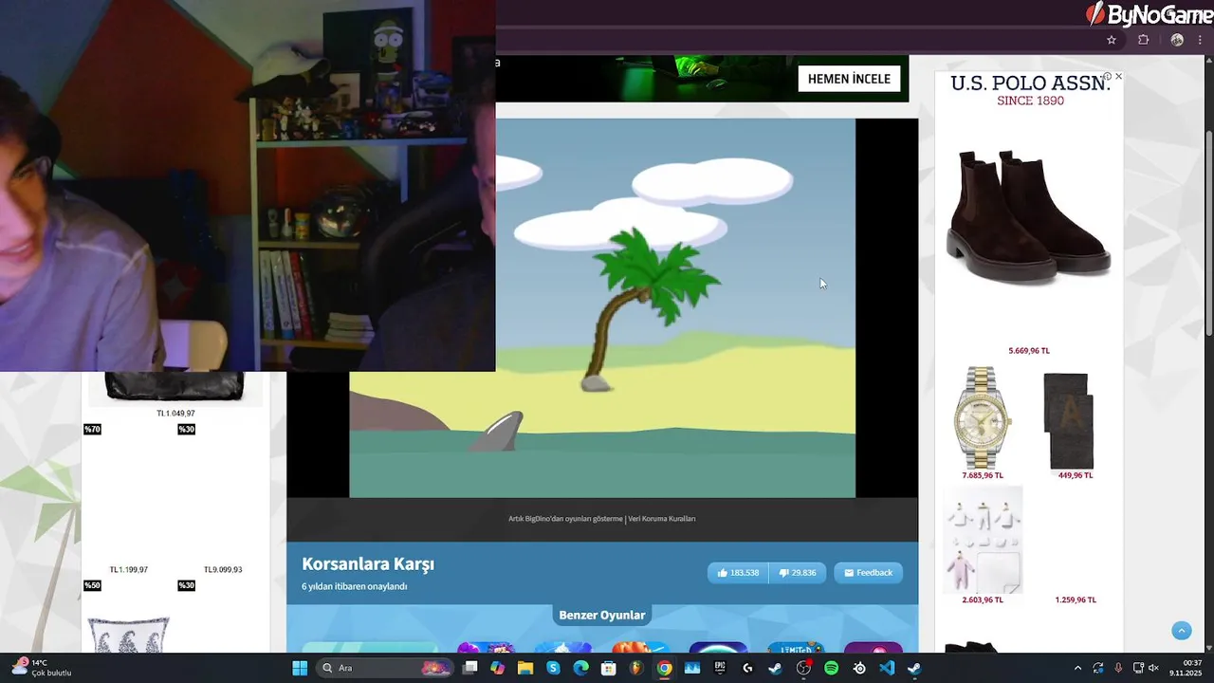Click the 2.603,96 TL price
The image size is (1214, 683).
(x=983, y=600)
